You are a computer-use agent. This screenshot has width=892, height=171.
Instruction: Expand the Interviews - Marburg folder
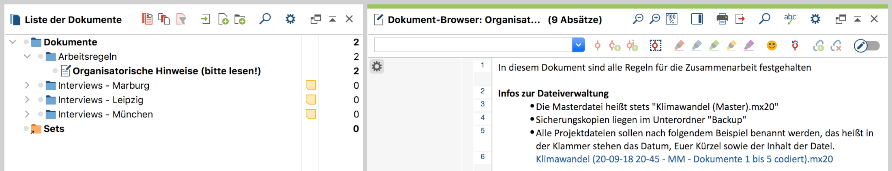coord(27,85)
